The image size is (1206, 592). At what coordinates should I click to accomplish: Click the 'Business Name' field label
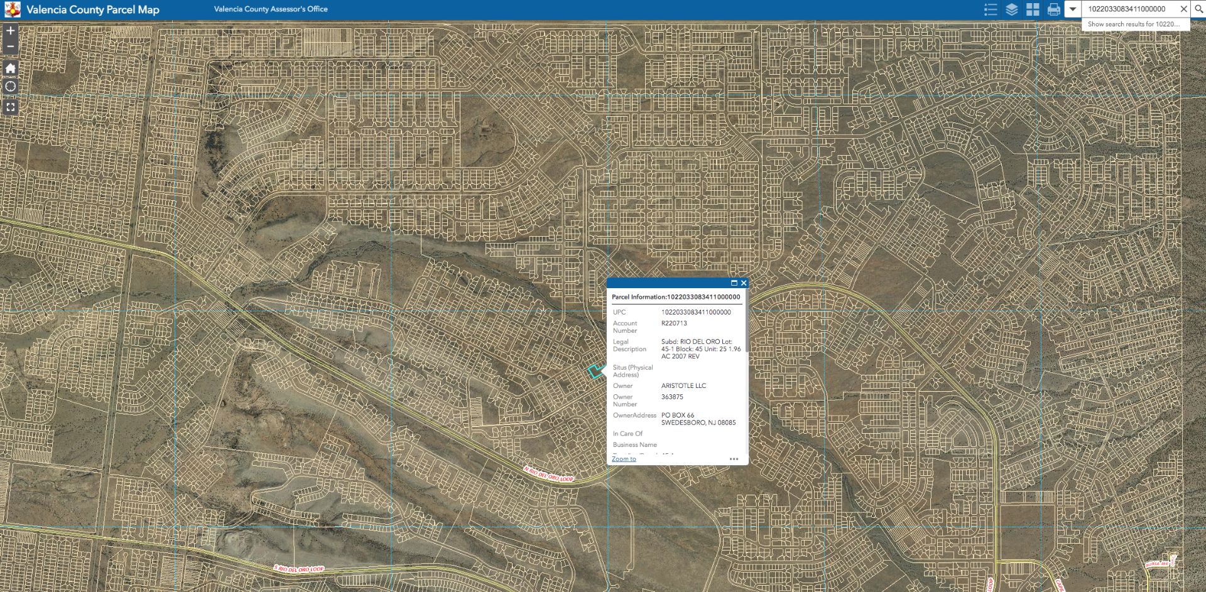635,444
